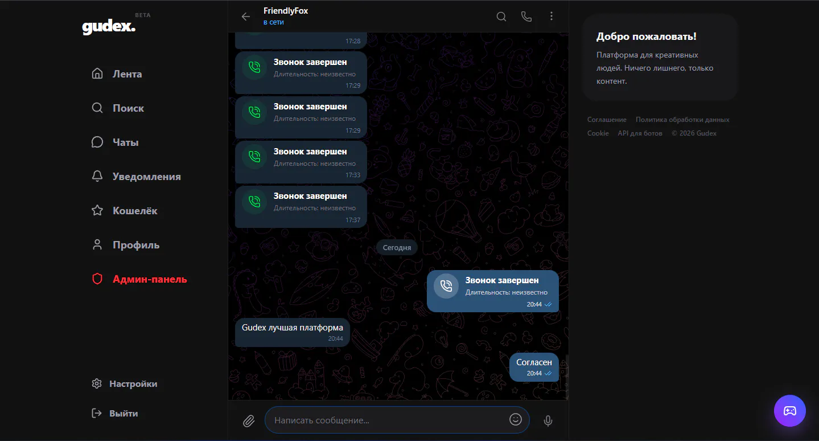819x441 pixels.
Task: Open Поиск in the sidebar
Action: click(118, 108)
